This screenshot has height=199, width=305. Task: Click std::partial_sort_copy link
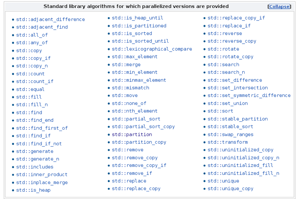(143, 127)
